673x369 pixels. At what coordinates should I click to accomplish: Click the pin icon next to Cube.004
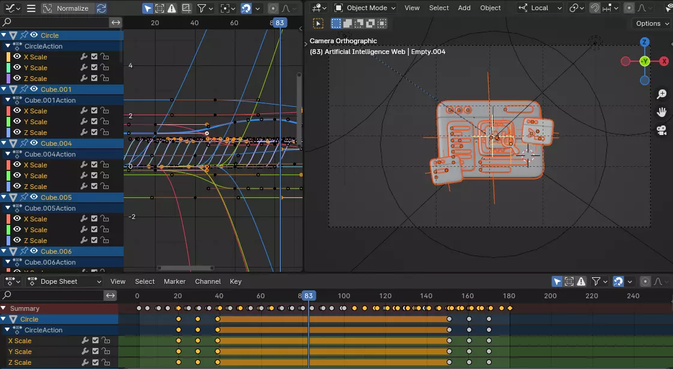[24, 143]
